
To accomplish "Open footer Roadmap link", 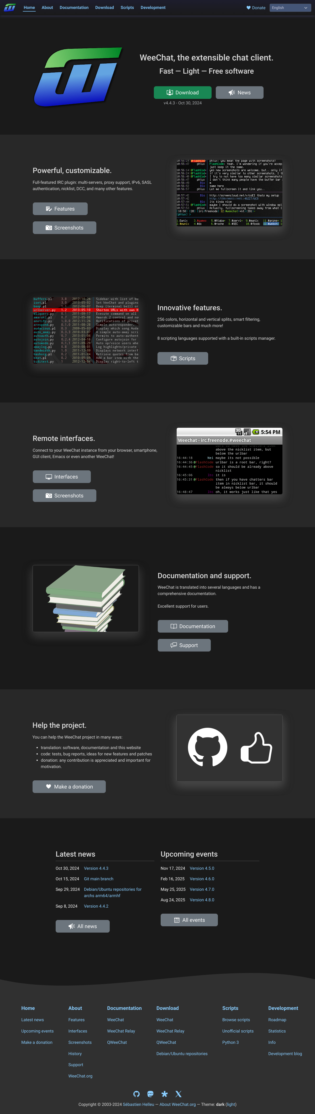I will point(277,1020).
